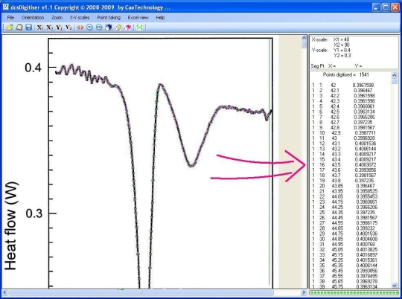Click the open file folder icon
The height and width of the screenshot is (299, 402).
10,28
